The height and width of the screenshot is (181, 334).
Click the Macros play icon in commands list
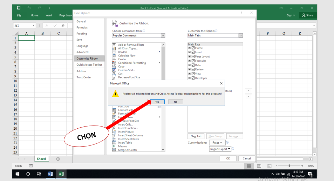click(114, 146)
